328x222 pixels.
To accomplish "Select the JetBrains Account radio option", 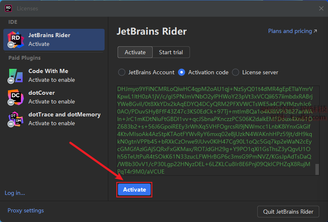I will [x=122, y=72].
